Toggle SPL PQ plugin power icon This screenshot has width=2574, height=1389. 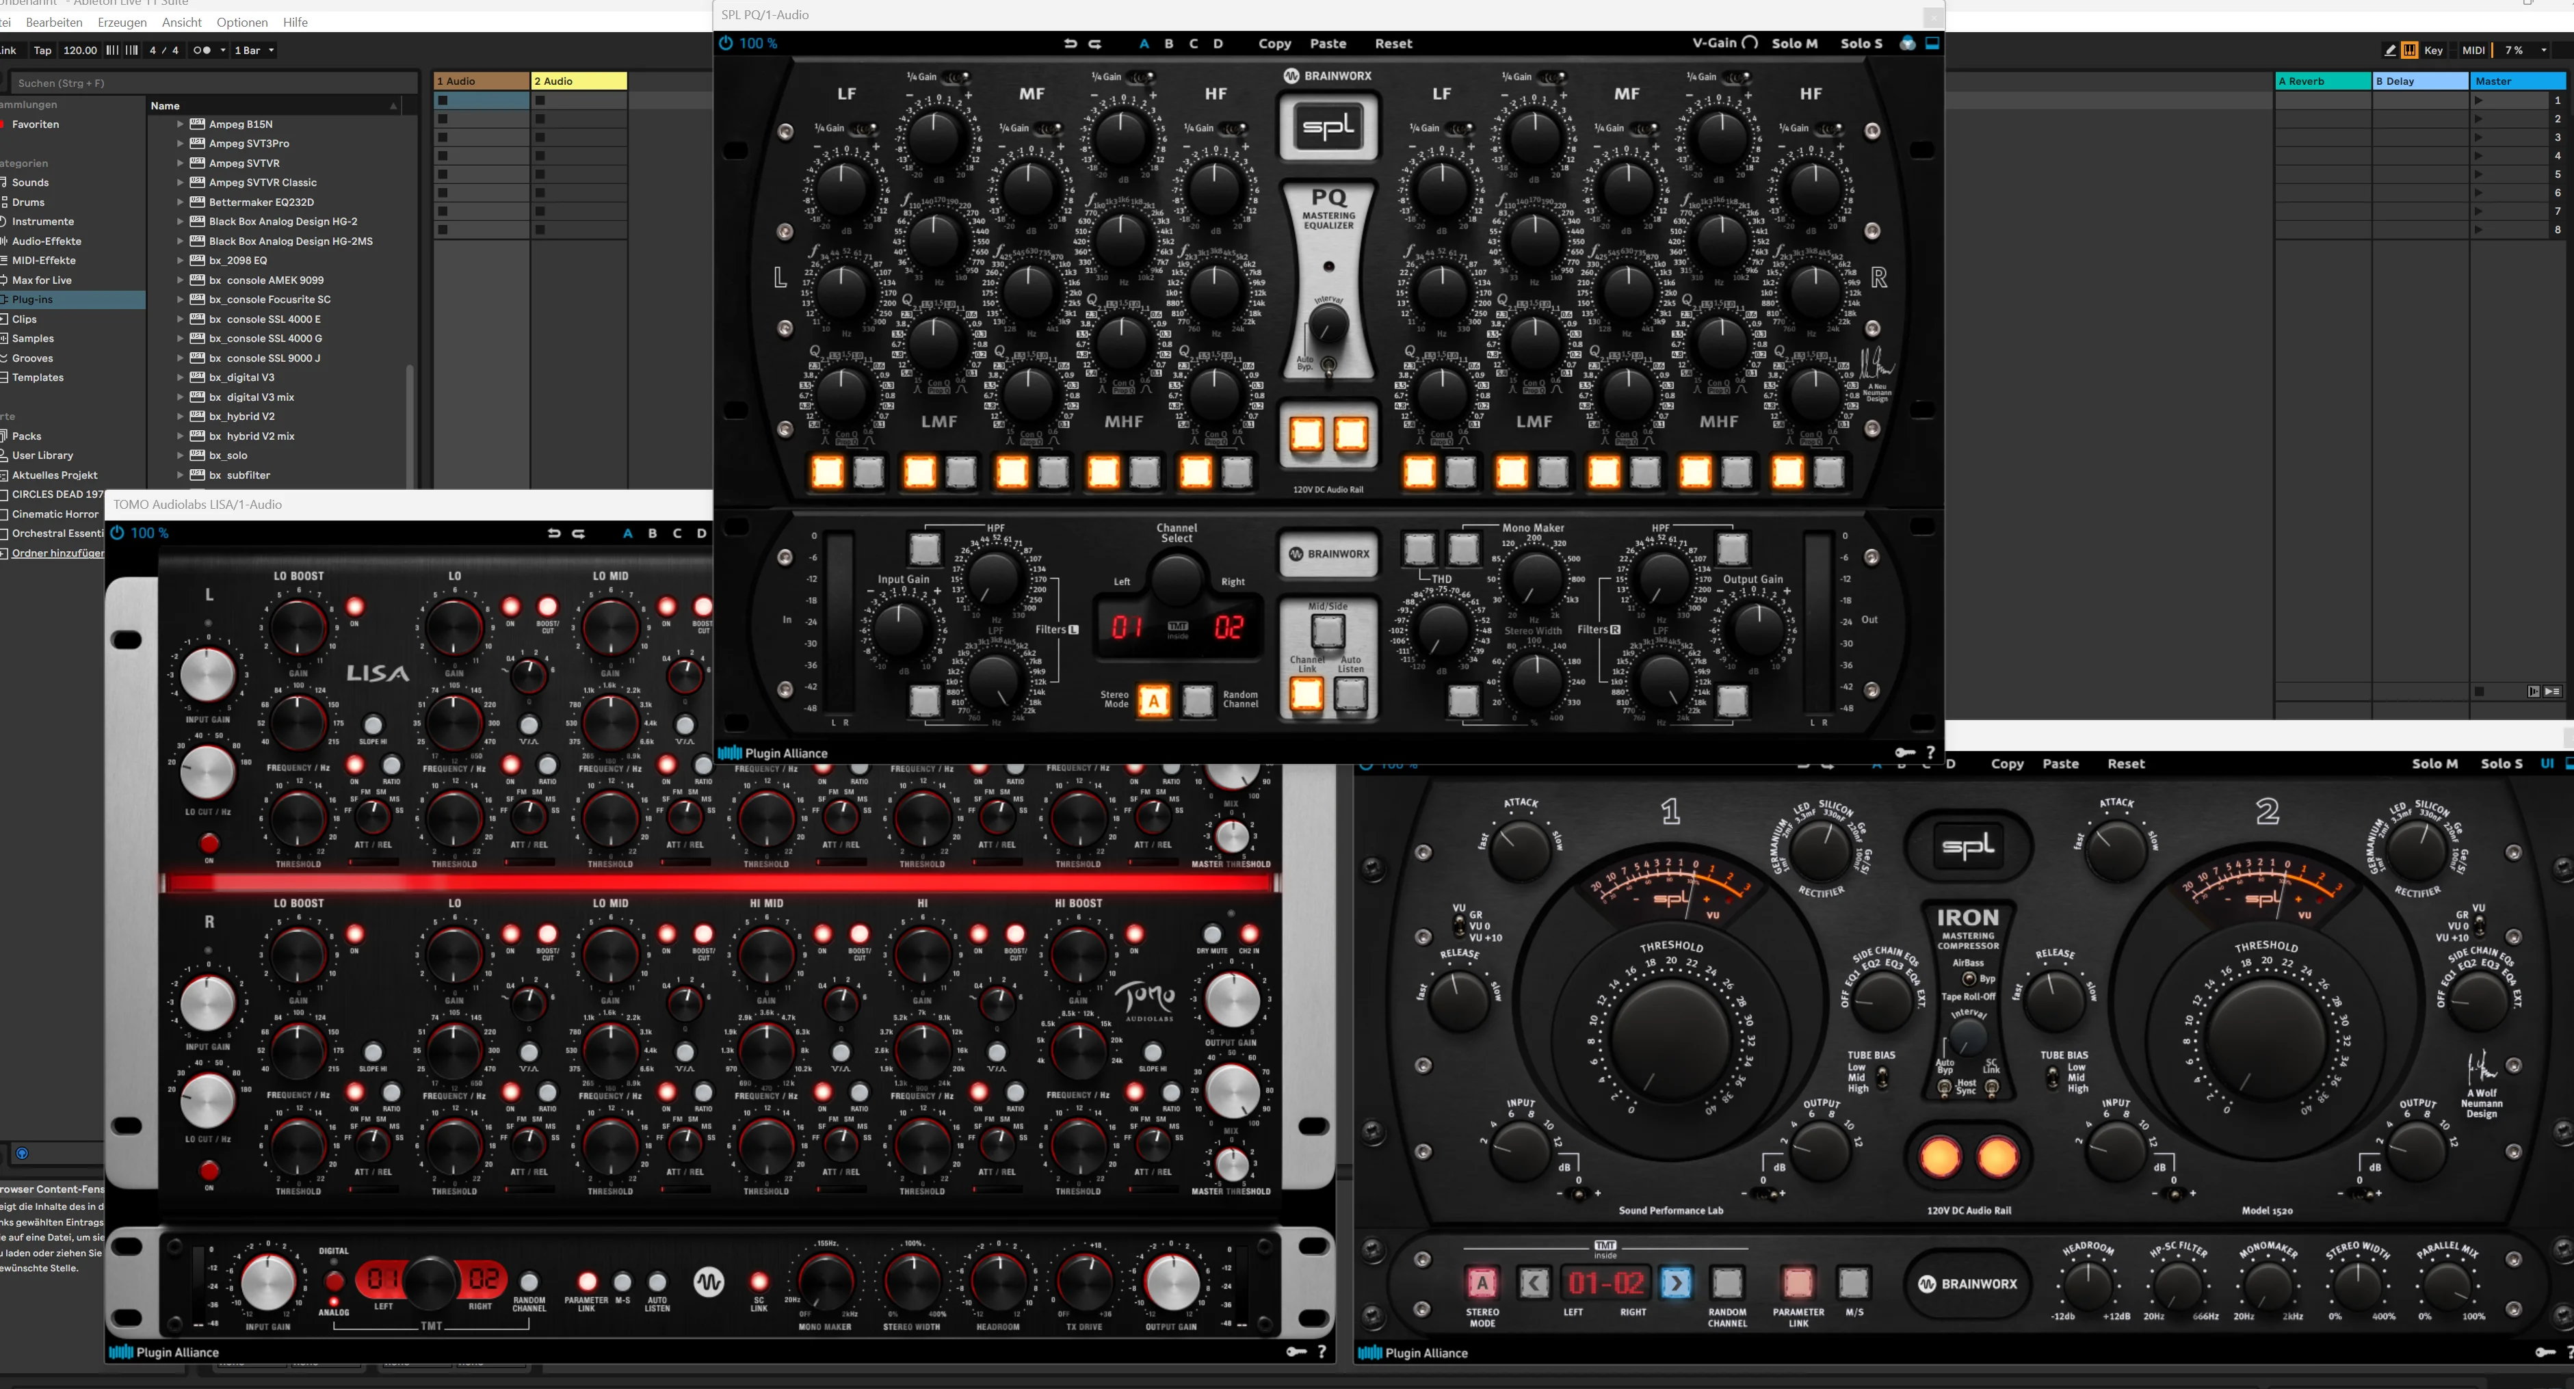726,43
